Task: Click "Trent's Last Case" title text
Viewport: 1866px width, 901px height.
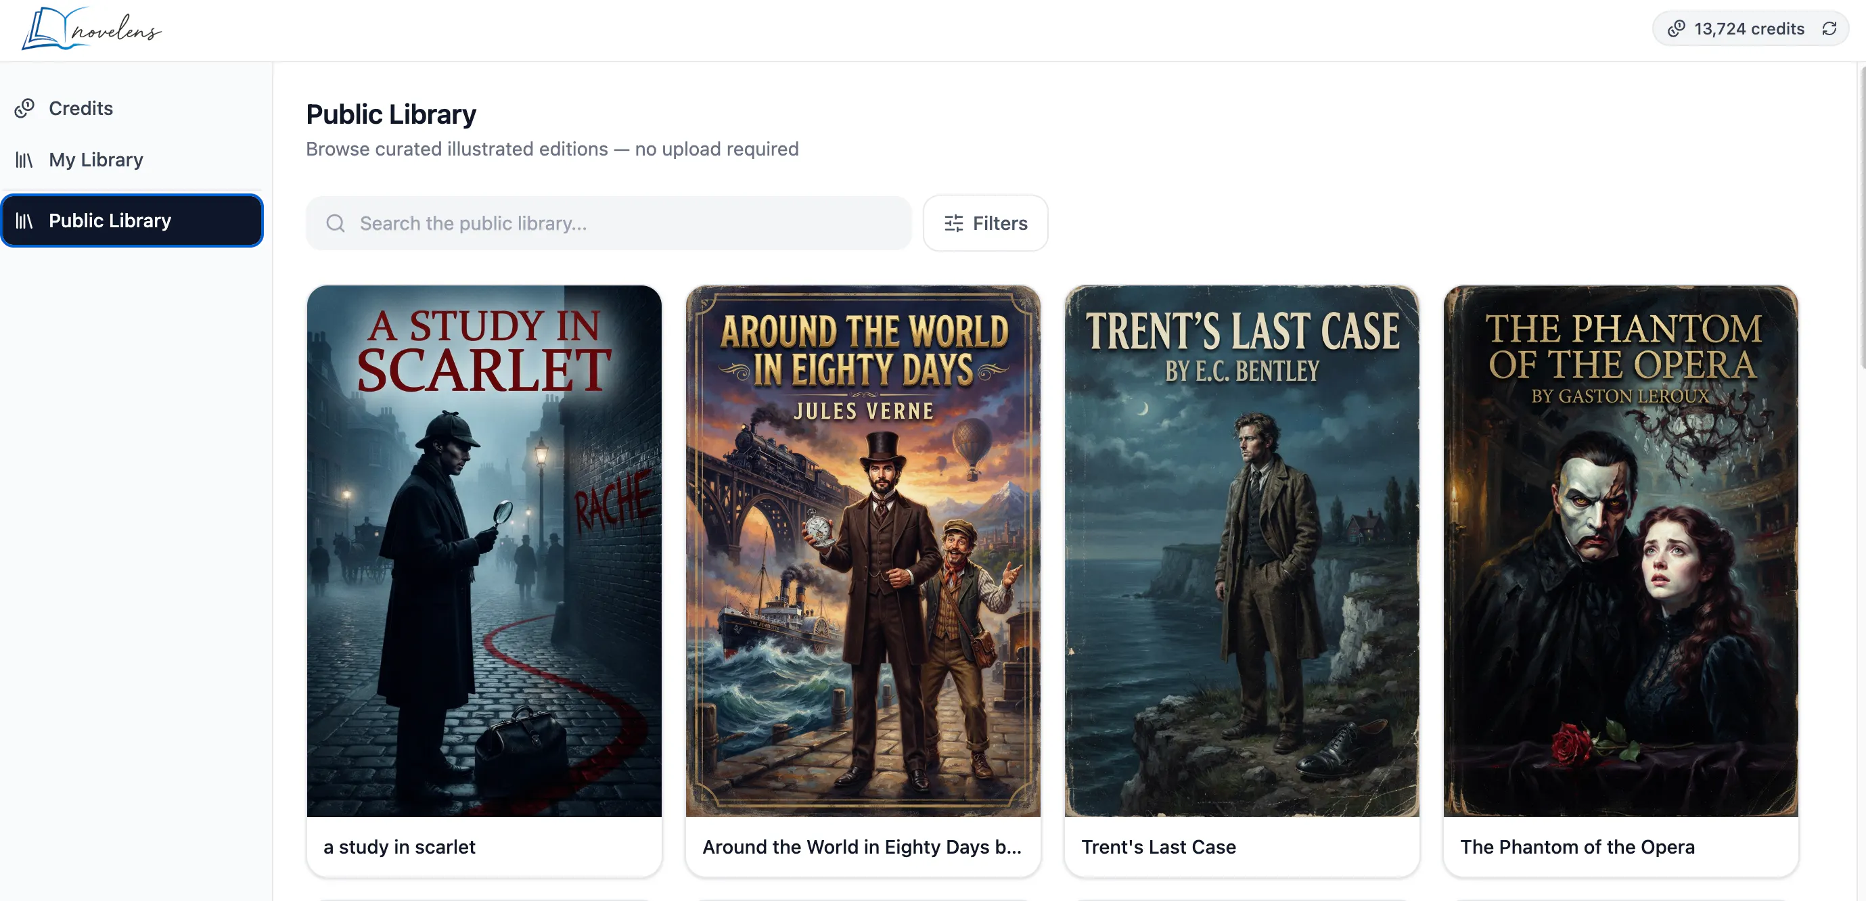Action: (1158, 847)
